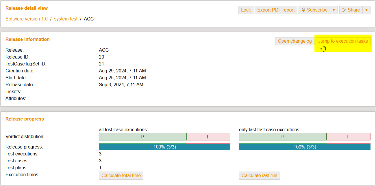
Task: Jump to execution tasks
Action: click(343, 41)
